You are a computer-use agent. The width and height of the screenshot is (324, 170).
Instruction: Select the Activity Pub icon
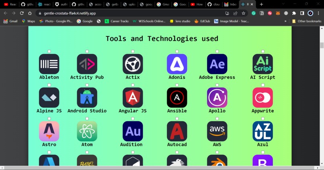coord(87,64)
